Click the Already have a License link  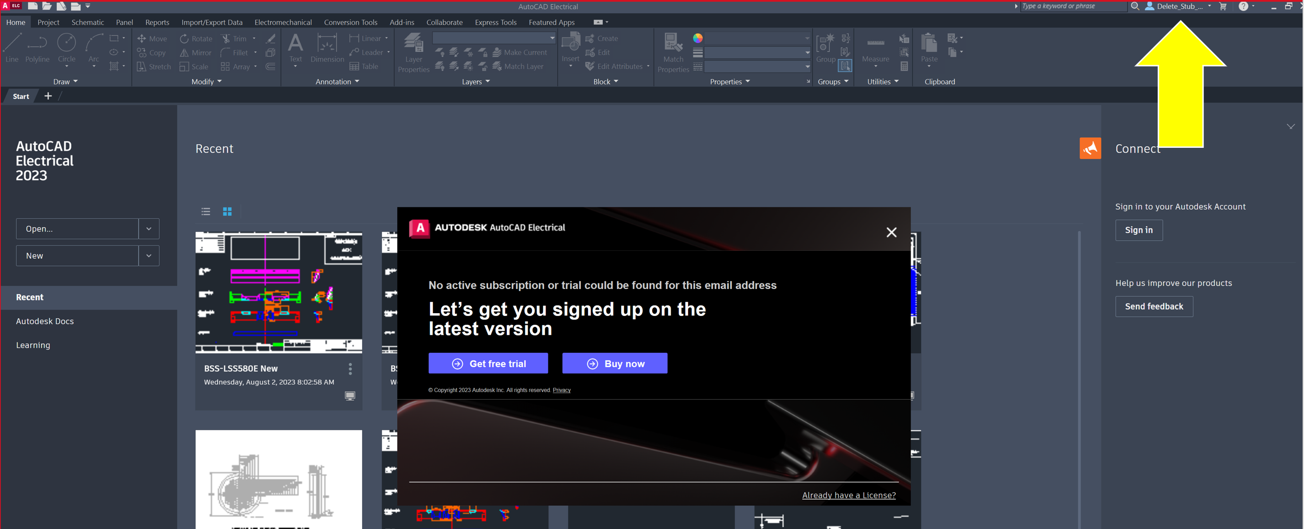click(849, 495)
